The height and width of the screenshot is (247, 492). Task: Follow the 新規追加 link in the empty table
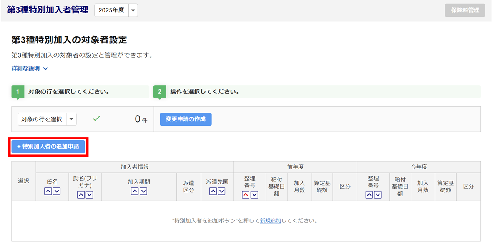[x=270, y=221]
